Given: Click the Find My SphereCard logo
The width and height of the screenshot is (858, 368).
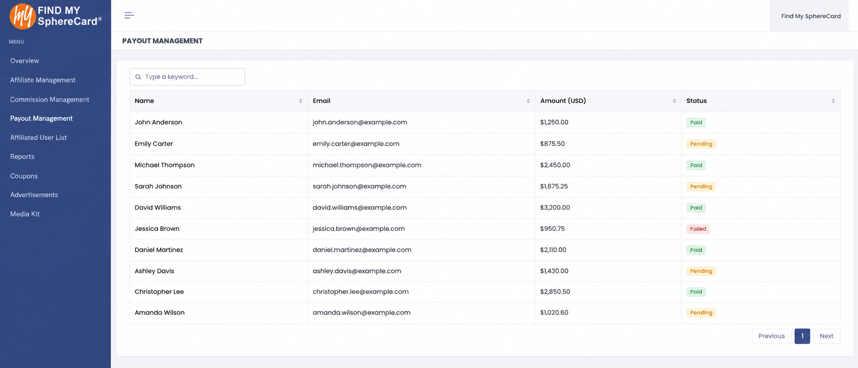Looking at the screenshot, I should pos(56,16).
